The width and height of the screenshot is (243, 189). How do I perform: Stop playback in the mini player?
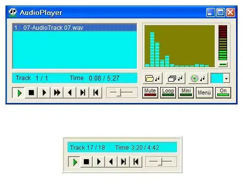pos(86,162)
